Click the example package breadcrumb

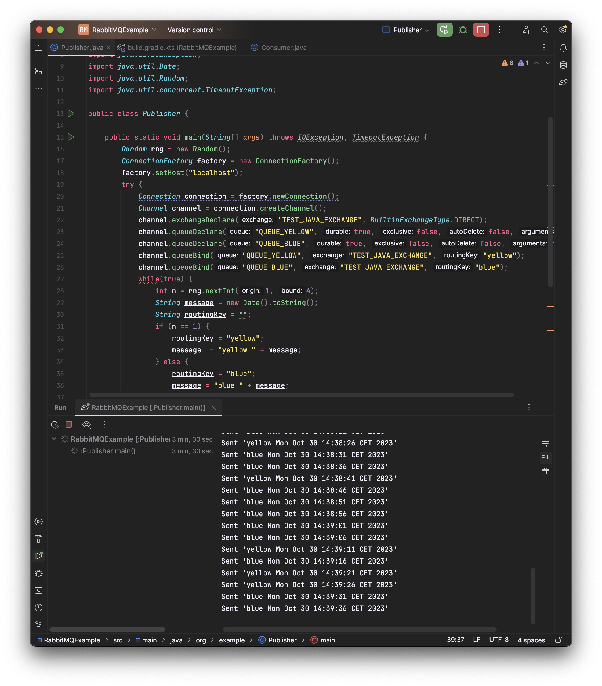coord(231,640)
